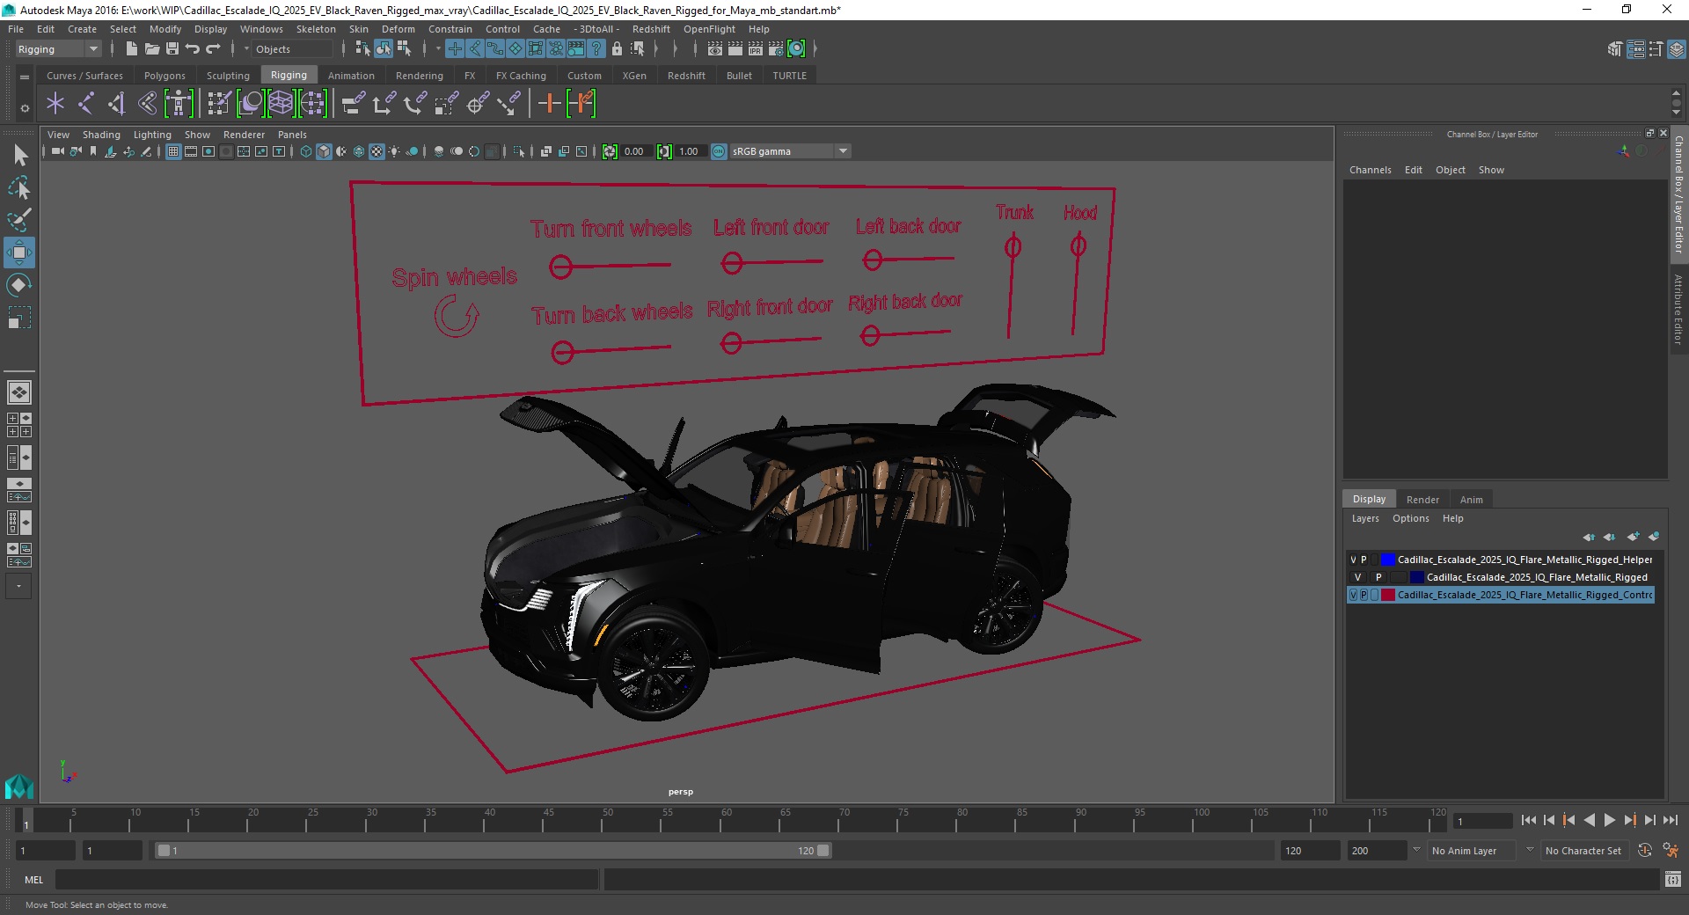Select the Scale tool in toolbox

(x=19, y=318)
